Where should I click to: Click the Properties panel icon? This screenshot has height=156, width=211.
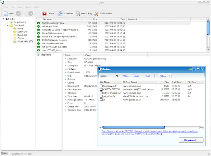38,55
